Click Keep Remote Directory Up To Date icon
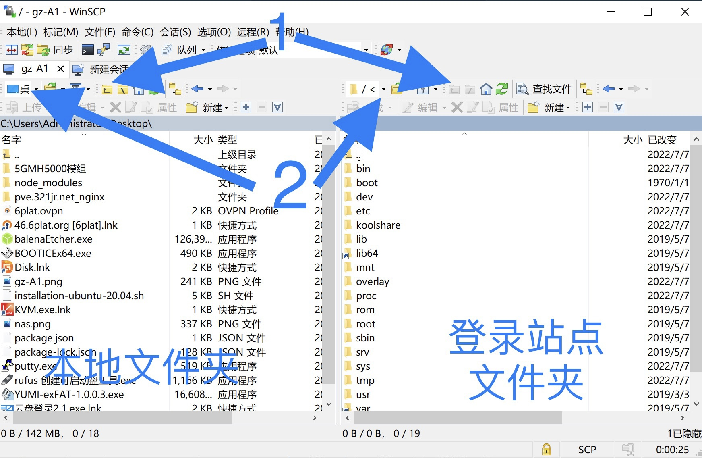The width and height of the screenshot is (702, 458). [x=124, y=50]
